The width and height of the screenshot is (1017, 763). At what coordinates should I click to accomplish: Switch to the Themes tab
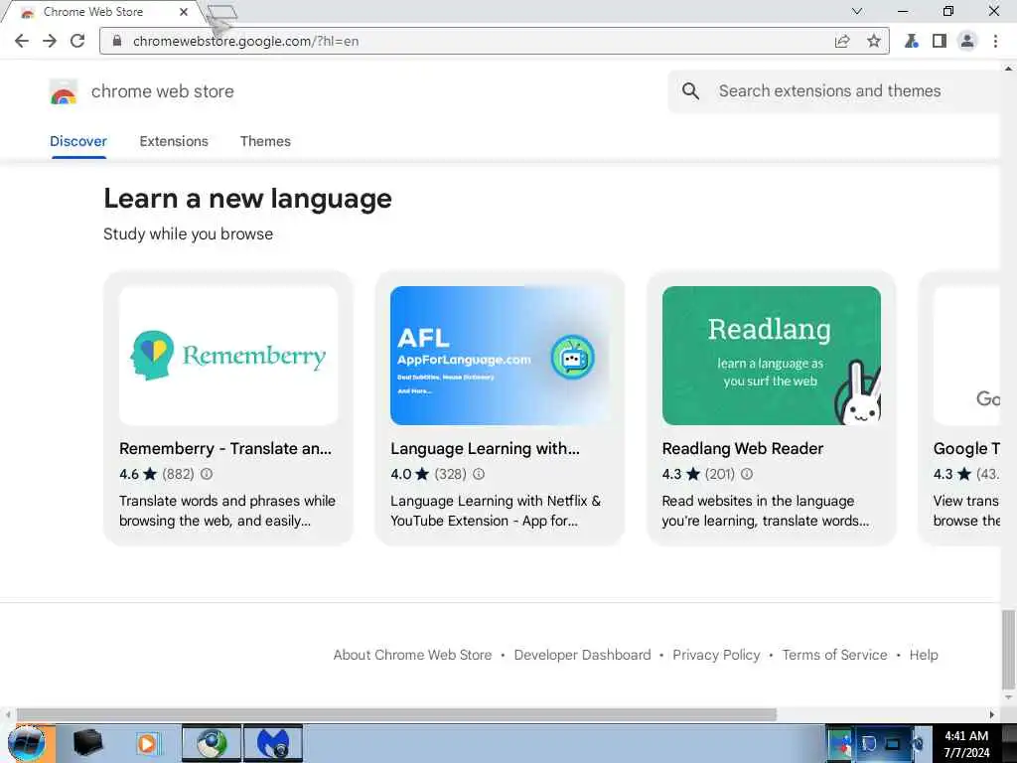pyautogui.click(x=265, y=141)
